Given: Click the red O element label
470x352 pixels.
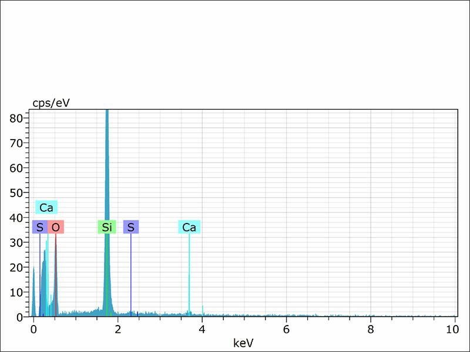Looking at the screenshot, I should [x=56, y=227].
